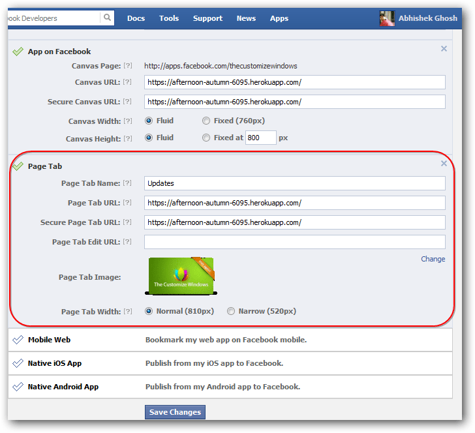Open help tooltip for Page Tab Edit URL

(x=127, y=242)
